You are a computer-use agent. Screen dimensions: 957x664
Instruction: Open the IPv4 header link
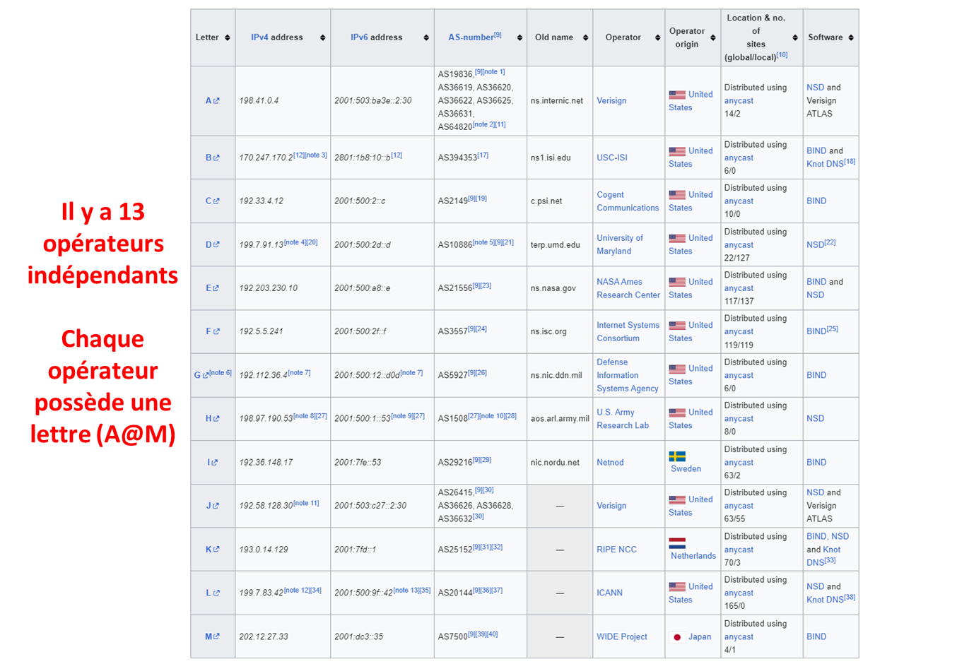[259, 37]
